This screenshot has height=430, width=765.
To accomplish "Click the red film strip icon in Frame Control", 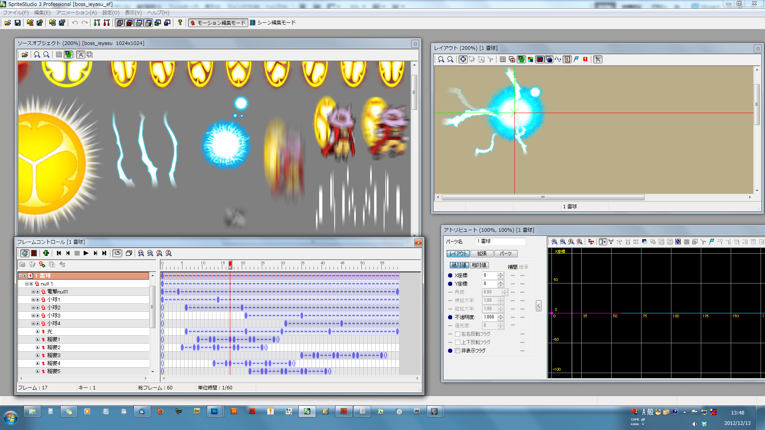I will [34, 253].
